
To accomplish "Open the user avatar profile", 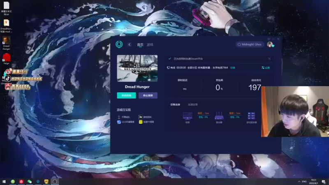I will pyautogui.click(x=270, y=44).
